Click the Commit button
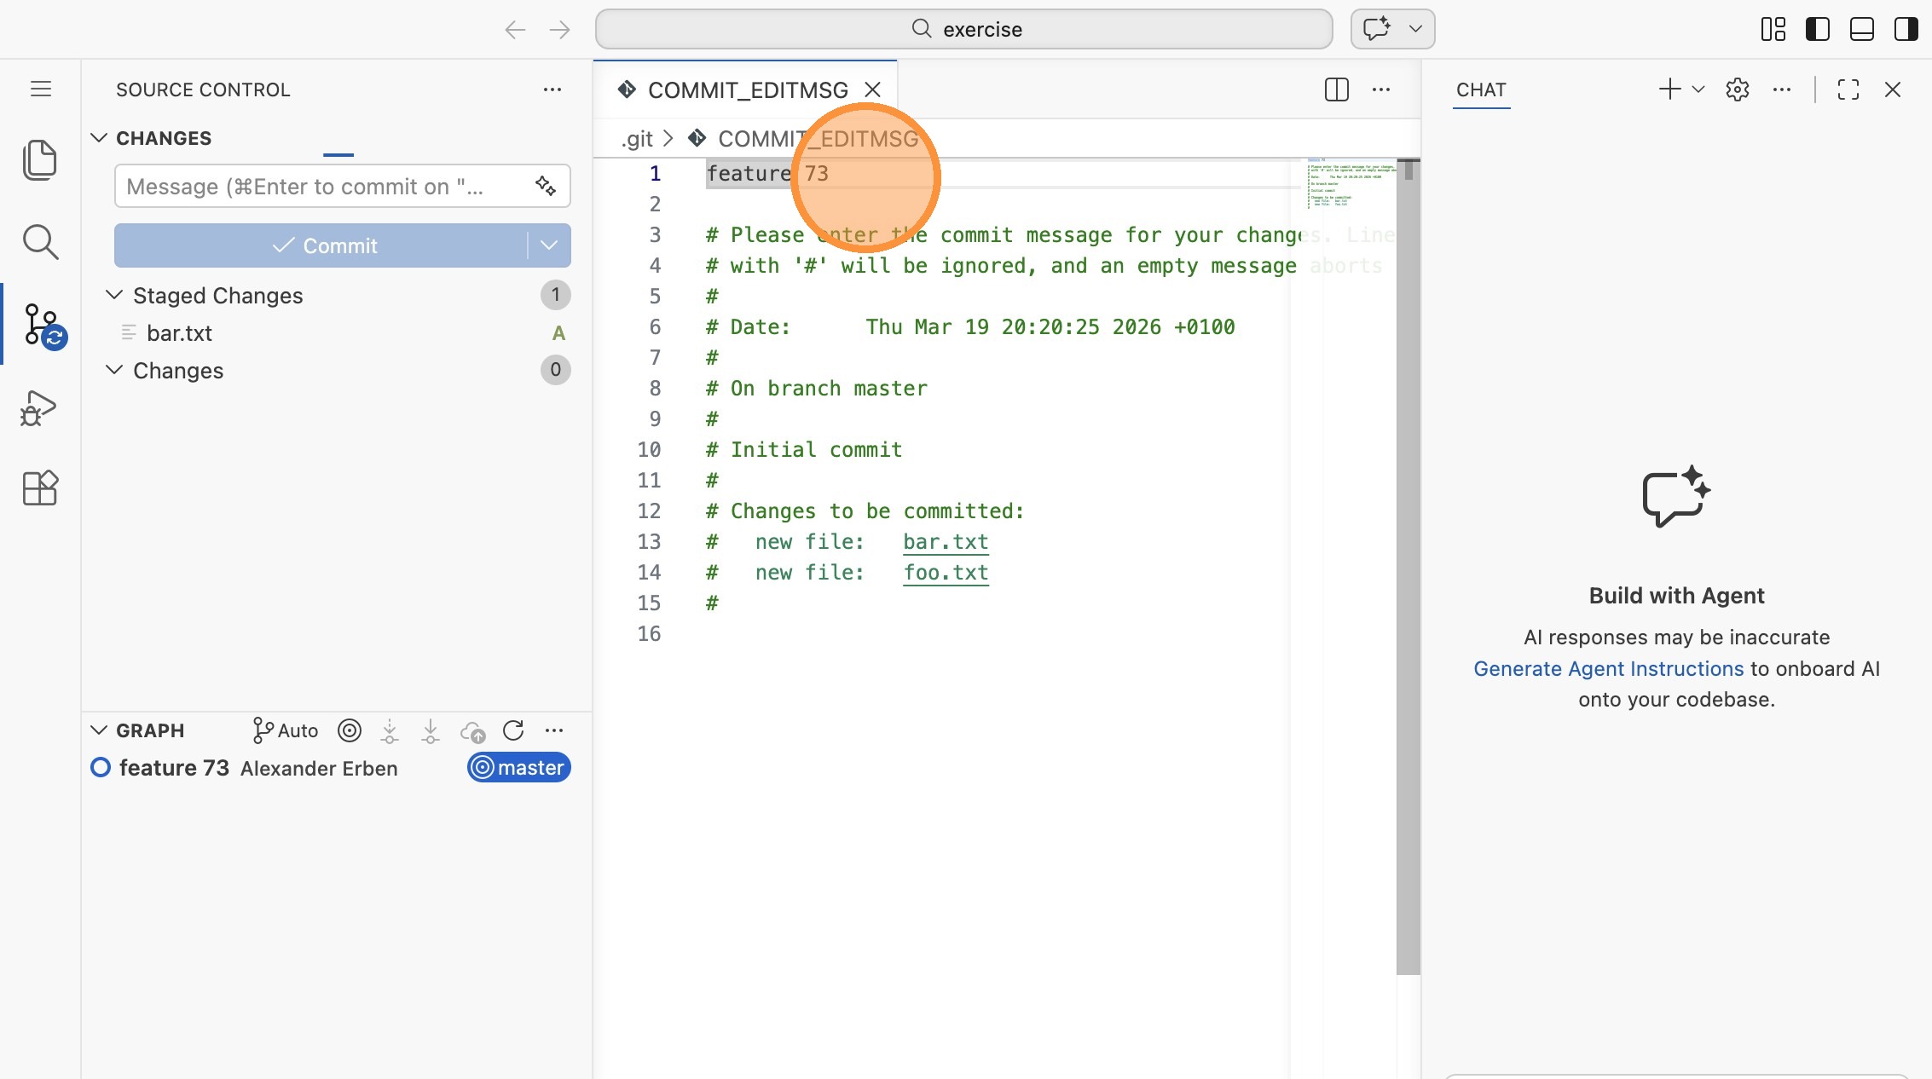This screenshot has width=1932, height=1079. click(x=324, y=245)
